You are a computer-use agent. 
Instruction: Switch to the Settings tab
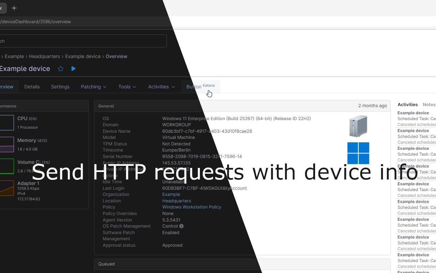[60, 87]
